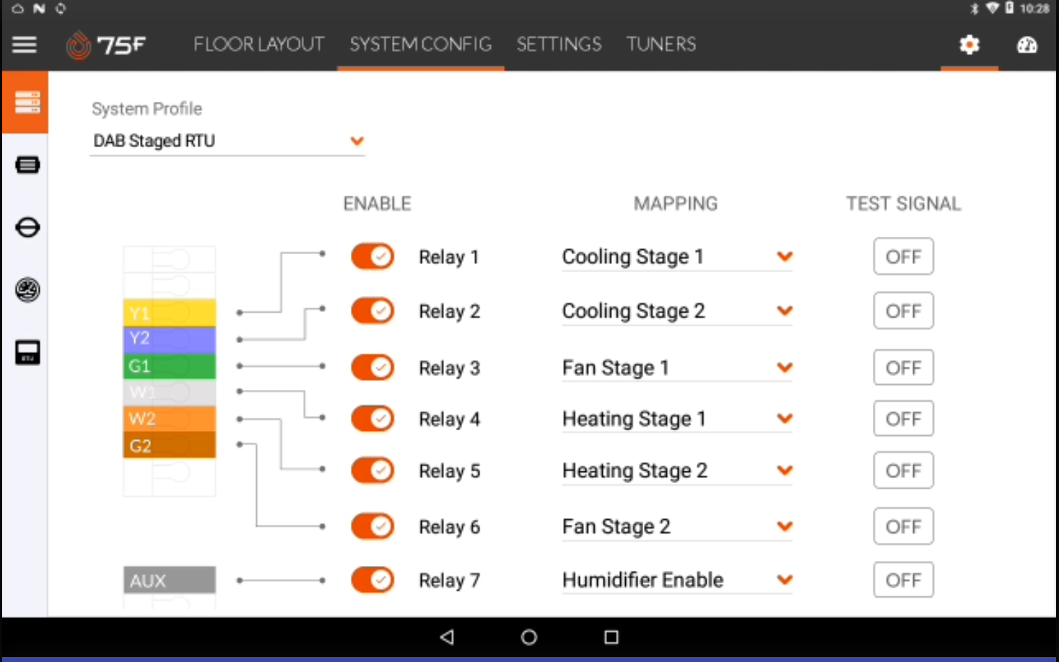This screenshot has height=662, width=1059.
Task: Disable the Relay 4 toggle
Action: 372,419
